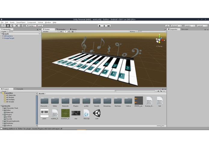Select the Rect Transform tool
This screenshot has height=148, width=209.
pyautogui.click(x=21, y=26)
